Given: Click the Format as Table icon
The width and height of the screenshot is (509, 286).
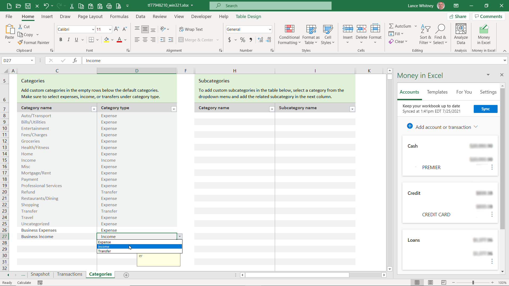Looking at the screenshot, I should click(311, 29).
